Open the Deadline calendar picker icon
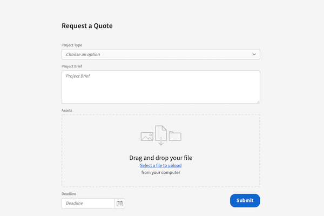The height and width of the screenshot is (216, 324). pos(120,204)
